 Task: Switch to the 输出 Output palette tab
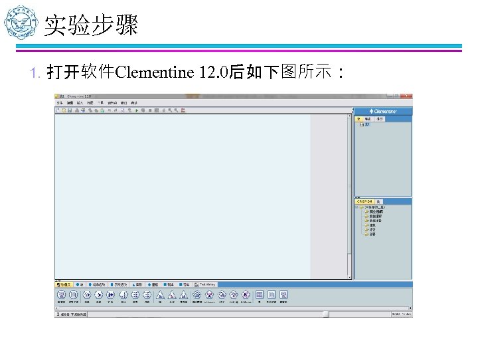169,285
